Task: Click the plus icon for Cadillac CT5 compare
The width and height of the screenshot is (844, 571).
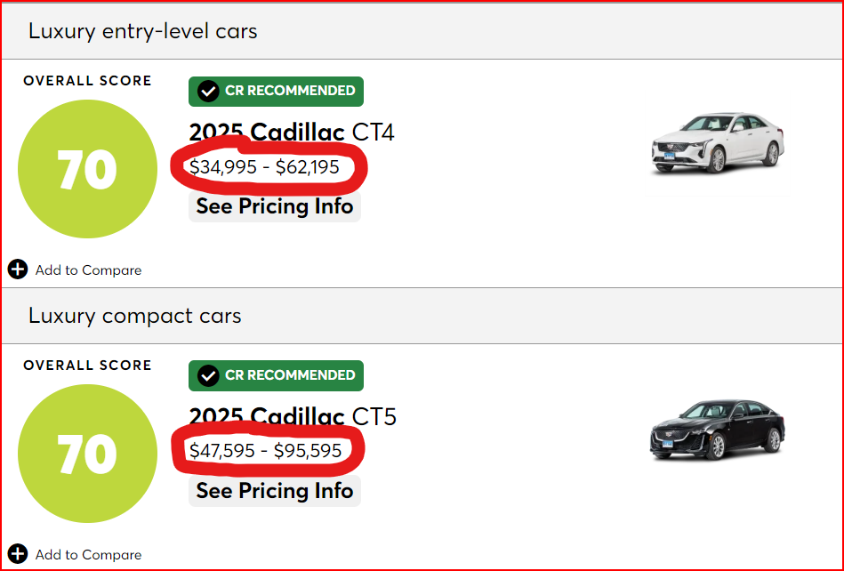Action: [x=18, y=554]
